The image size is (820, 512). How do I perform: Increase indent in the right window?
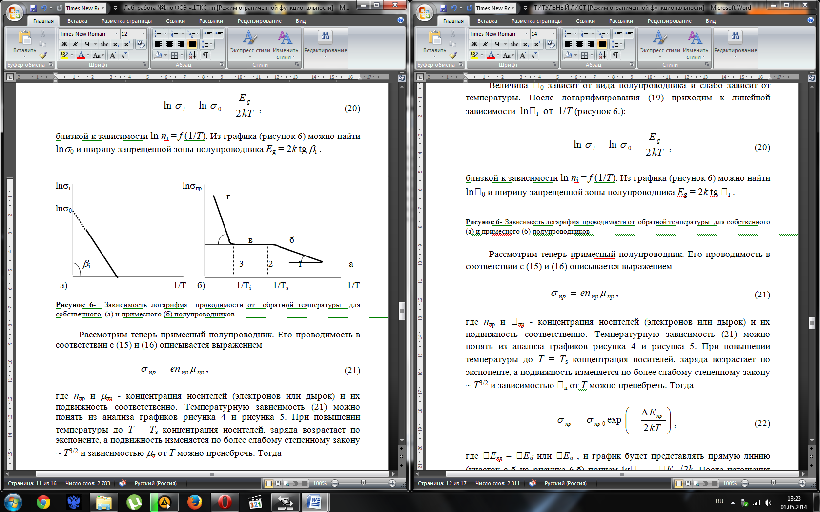pyautogui.click(x=629, y=33)
